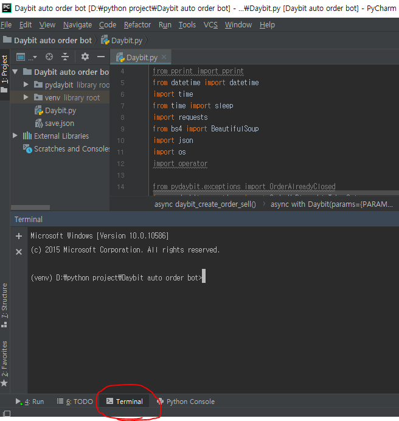The width and height of the screenshot is (399, 421).
Task: Select the venv folder icon
Action: (x=38, y=97)
